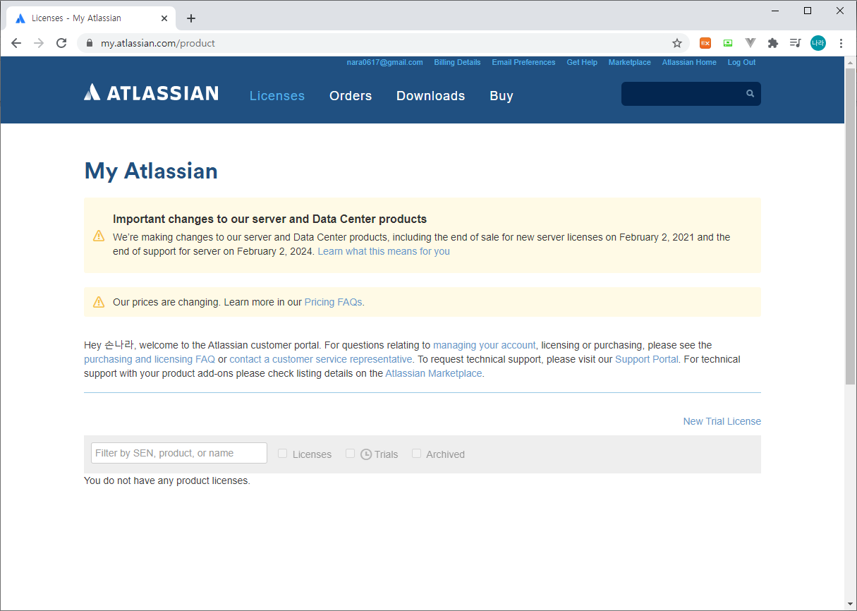The image size is (857, 611).
Task: Click the search magnifier icon in header
Action: 750,93
